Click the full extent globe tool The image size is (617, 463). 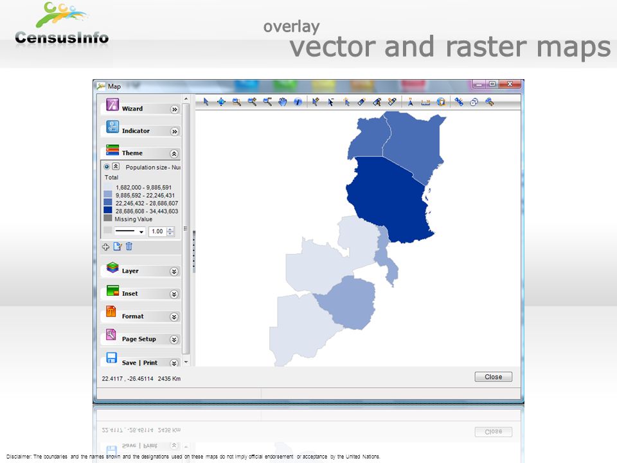221,102
